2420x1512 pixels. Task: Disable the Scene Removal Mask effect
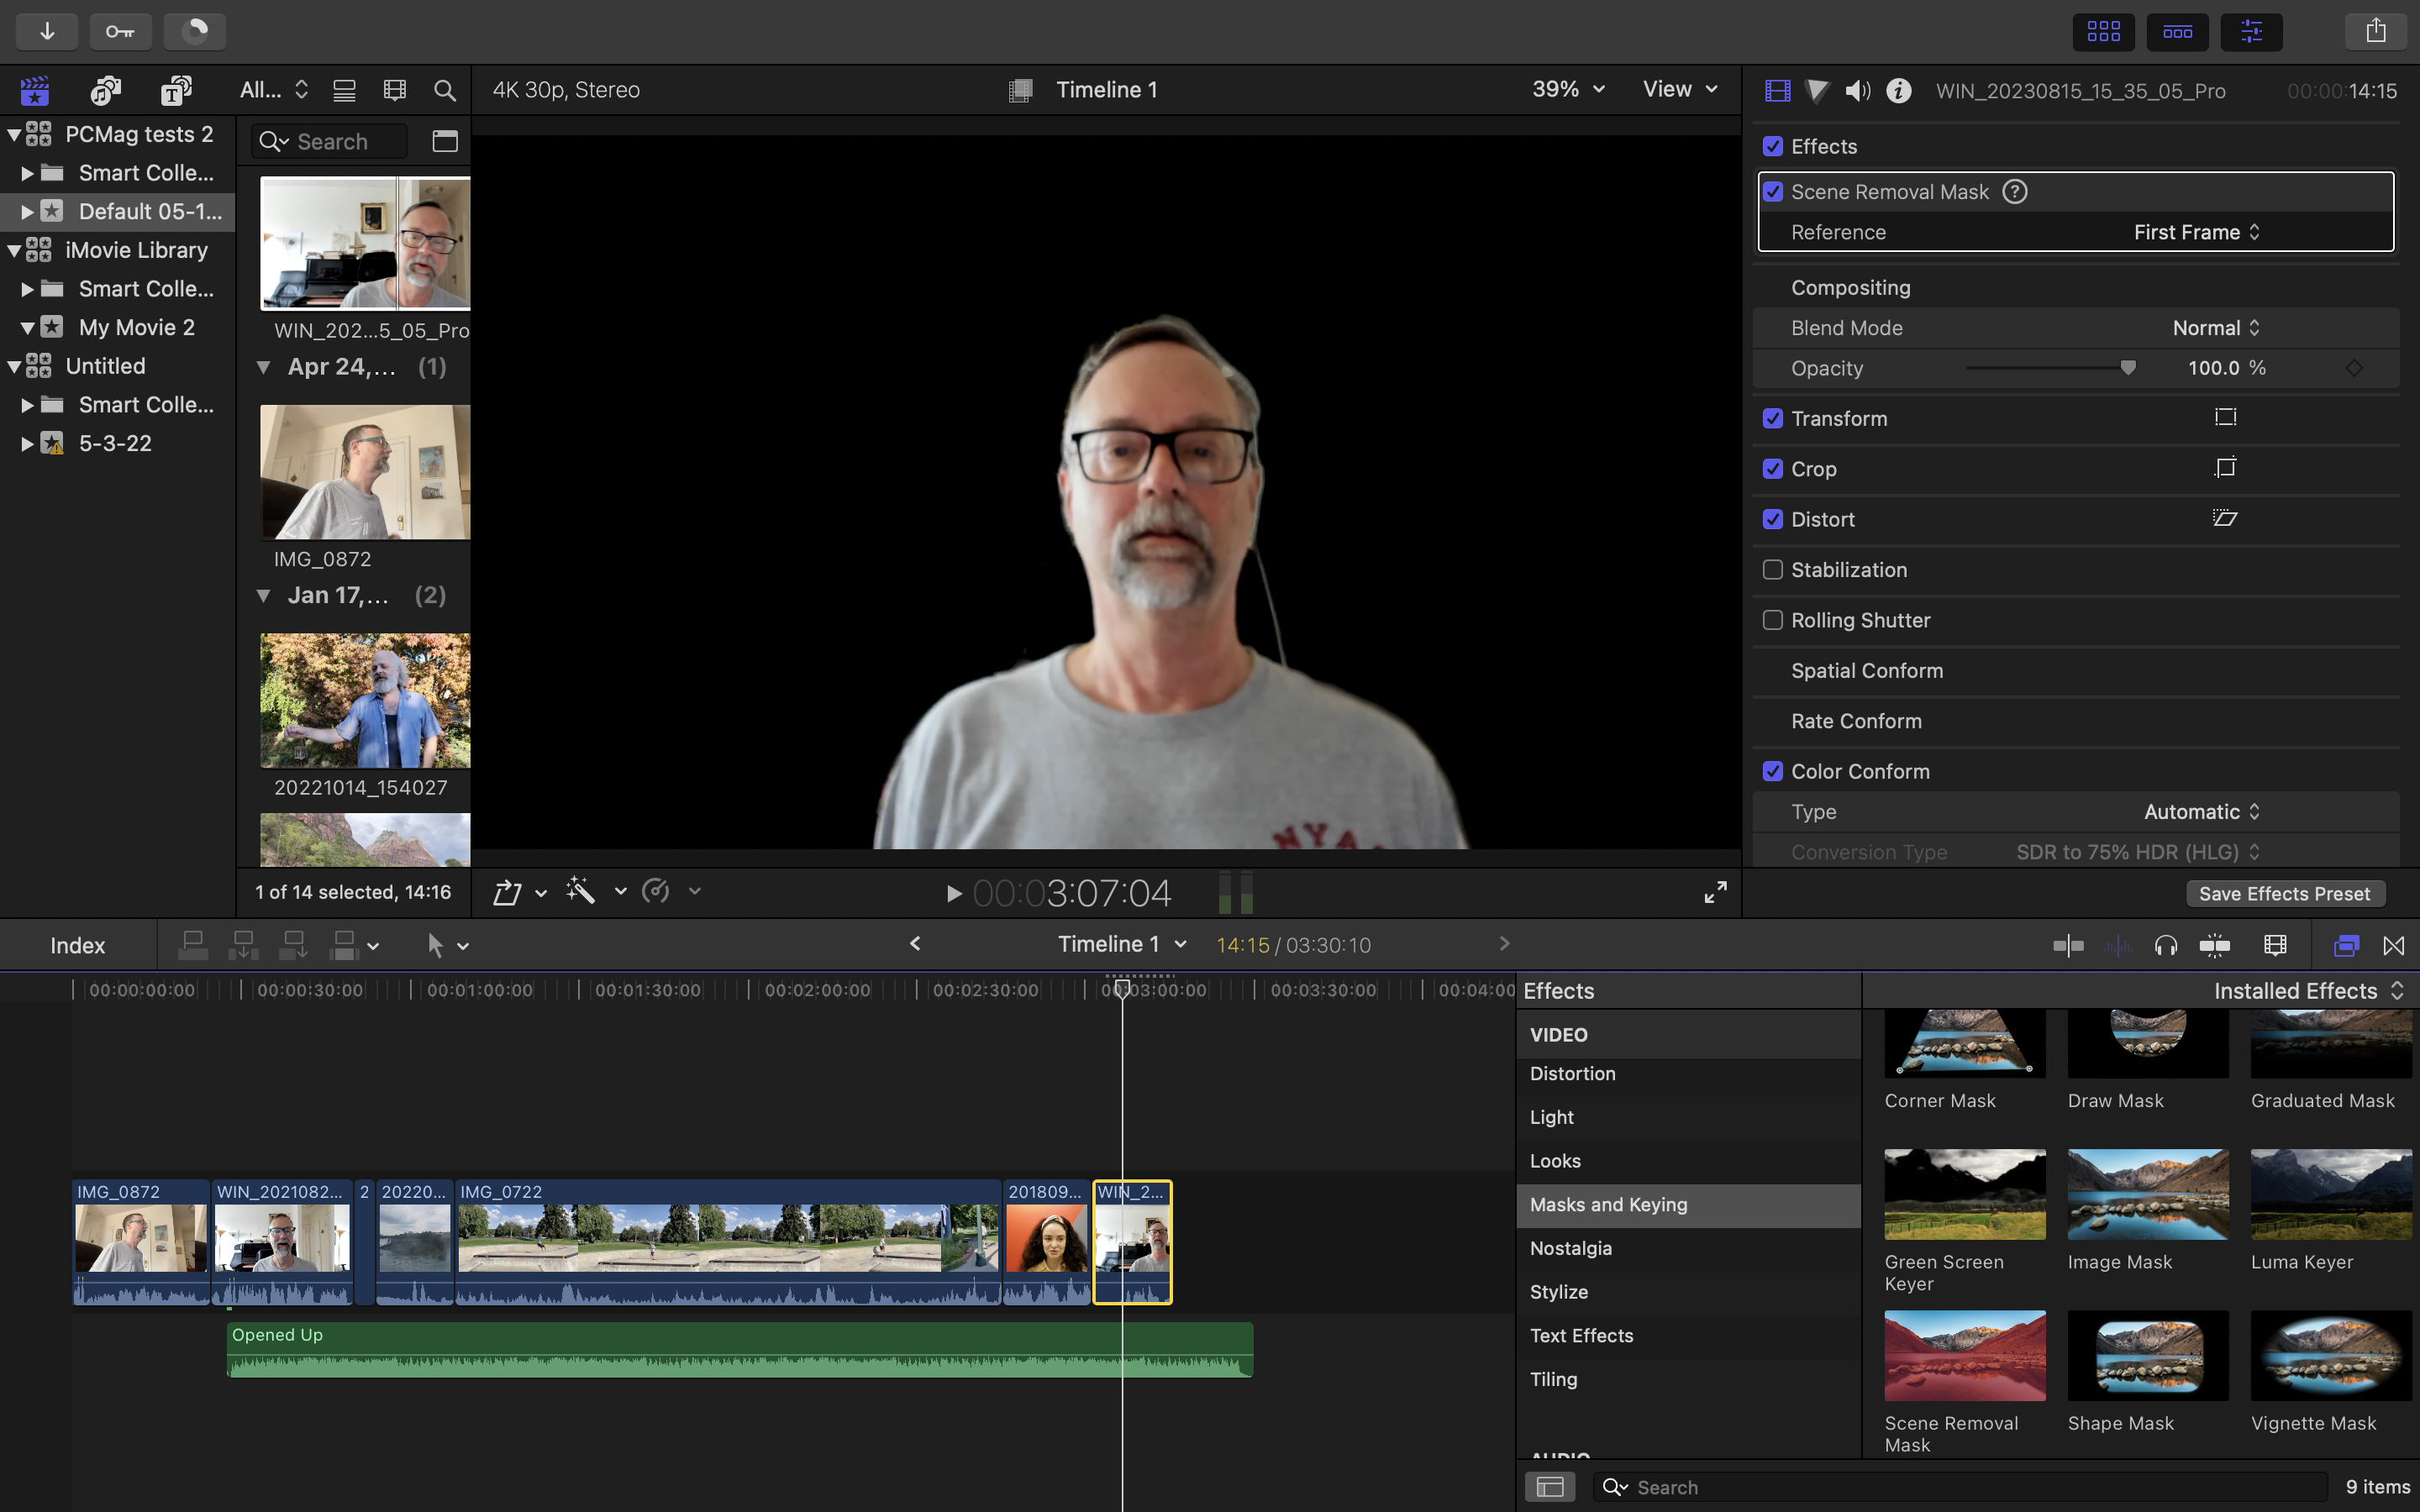point(1773,192)
